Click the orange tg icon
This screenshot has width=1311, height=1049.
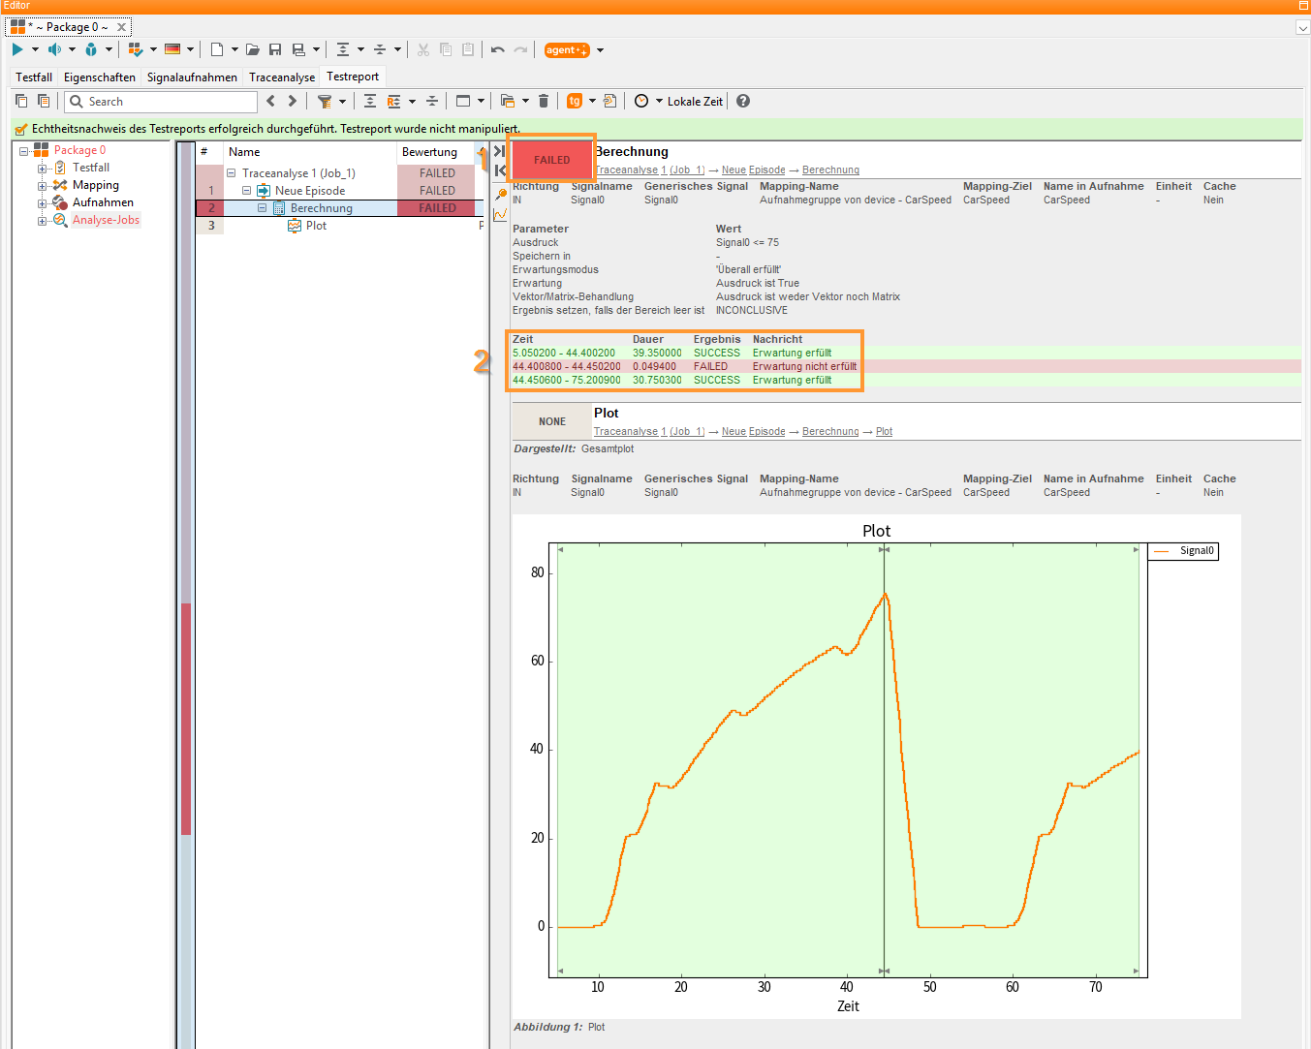tap(575, 101)
